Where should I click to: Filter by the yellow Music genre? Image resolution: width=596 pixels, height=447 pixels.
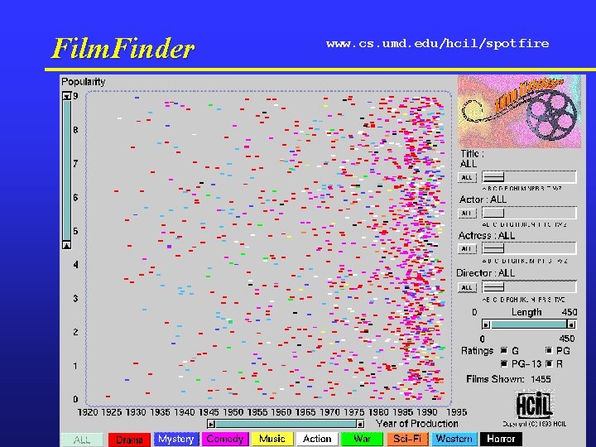tap(272, 439)
